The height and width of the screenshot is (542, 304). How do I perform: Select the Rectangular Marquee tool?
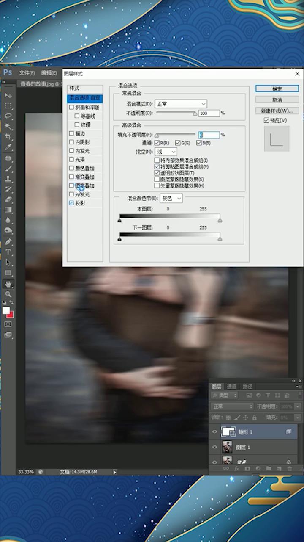click(x=8, y=106)
